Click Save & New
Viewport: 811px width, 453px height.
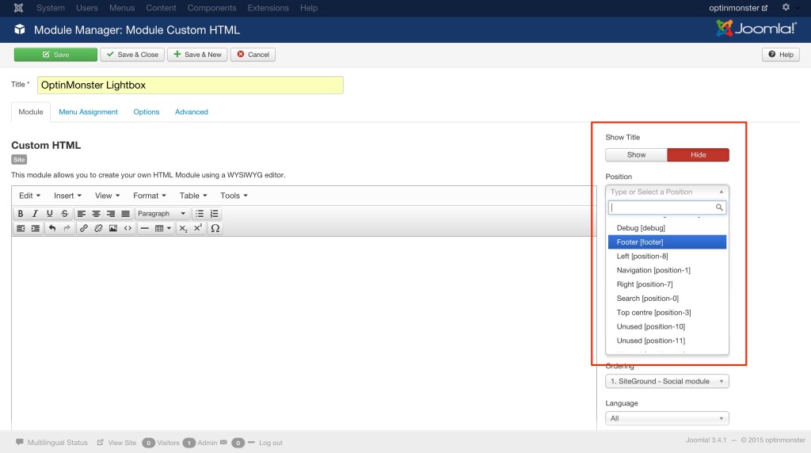tap(197, 55)
